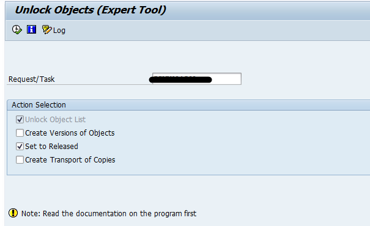
Task: Open program documentation info icon
Action: point(31,29)
